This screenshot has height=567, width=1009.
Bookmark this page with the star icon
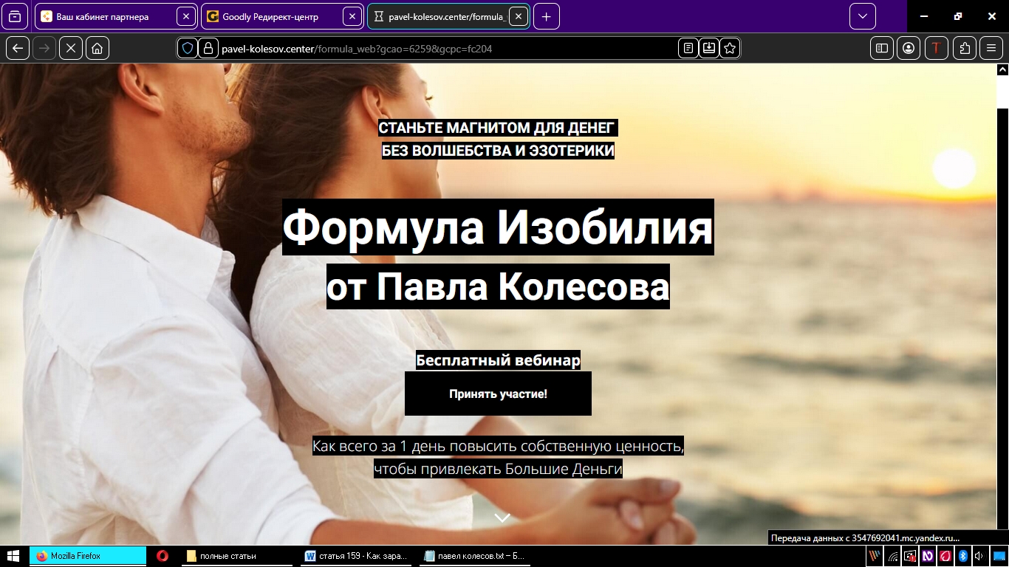[729, 47]
